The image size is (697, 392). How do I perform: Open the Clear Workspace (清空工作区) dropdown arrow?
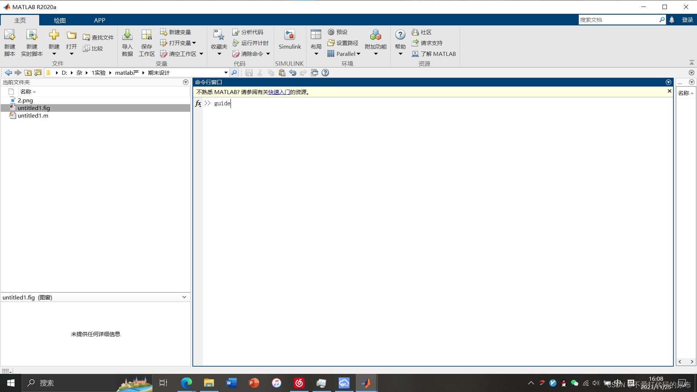pos(201,54)
